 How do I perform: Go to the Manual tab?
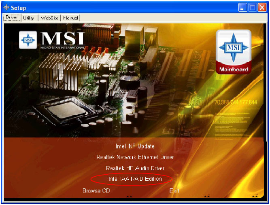pyautogui.click(x=70, y=18)
